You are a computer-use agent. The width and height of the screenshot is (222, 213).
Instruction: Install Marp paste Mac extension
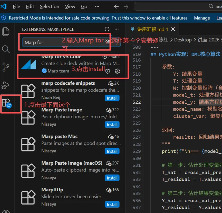pyautogui.click(x=112, y=151)
